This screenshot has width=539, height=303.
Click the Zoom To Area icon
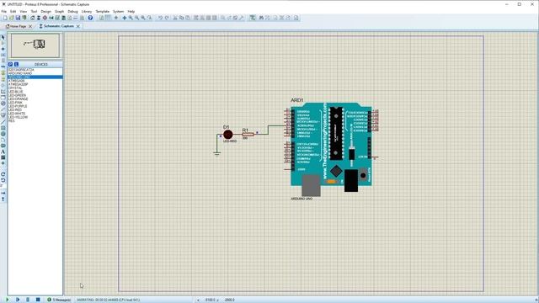coord(150,18)
